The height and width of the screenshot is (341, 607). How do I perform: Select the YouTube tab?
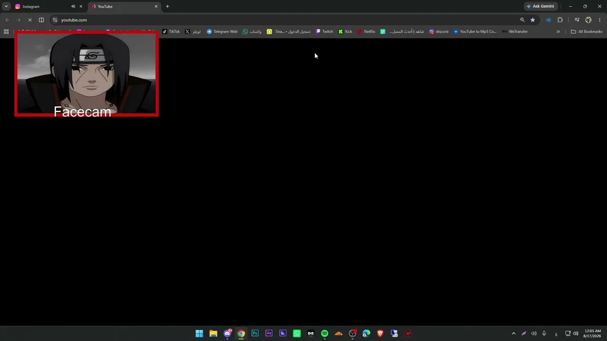124,7
